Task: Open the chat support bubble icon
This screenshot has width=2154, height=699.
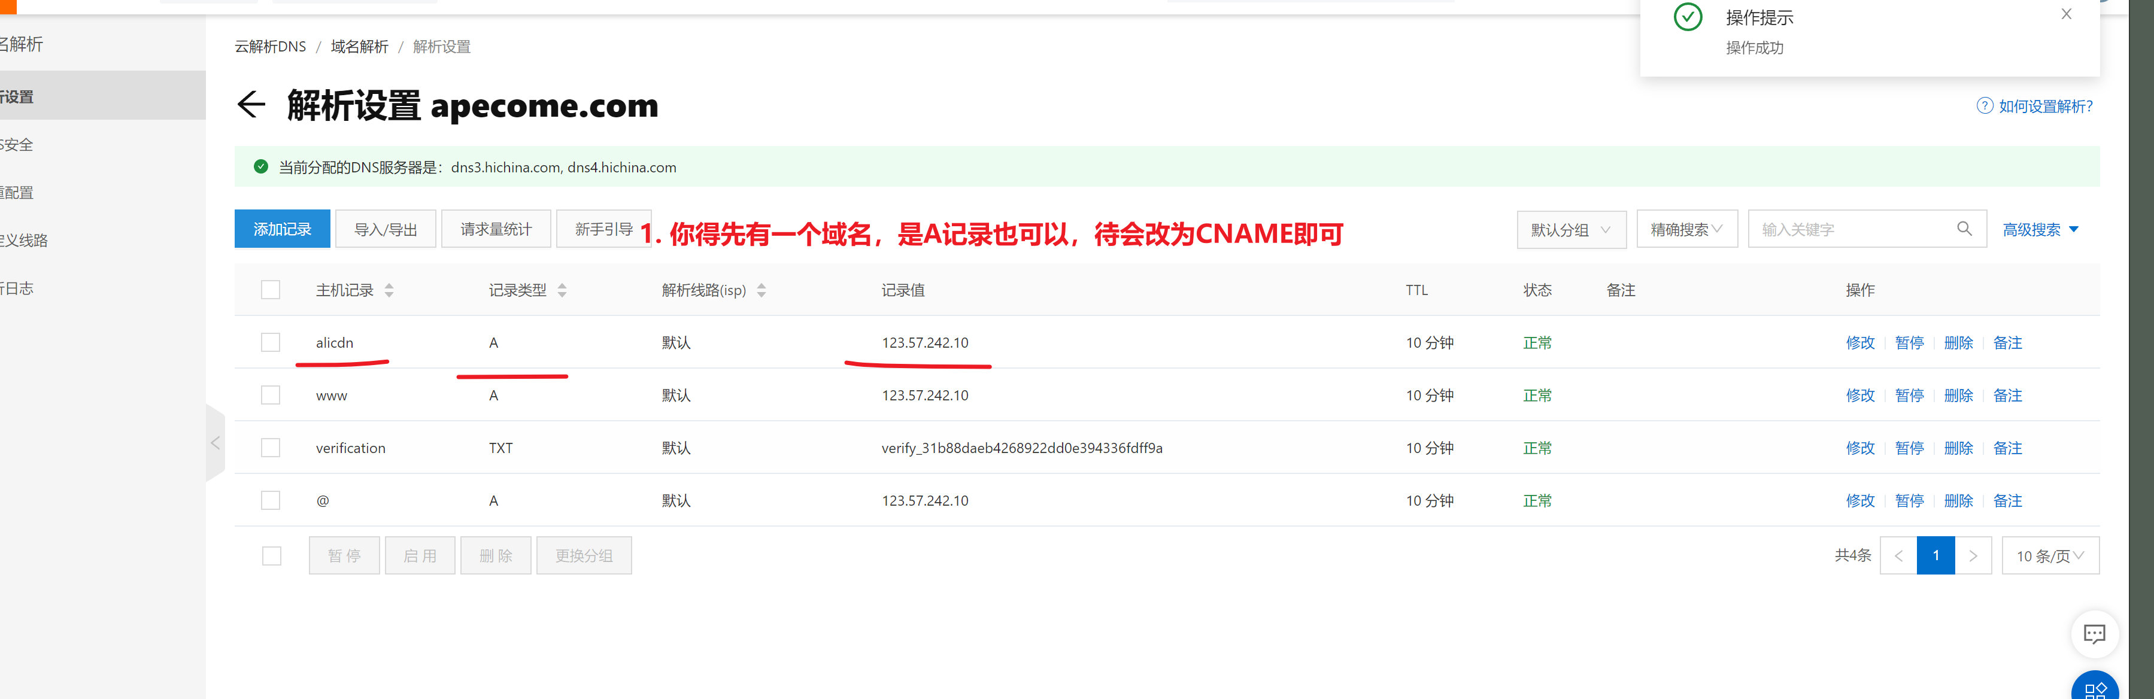Action: click(x=2094, y=634)
